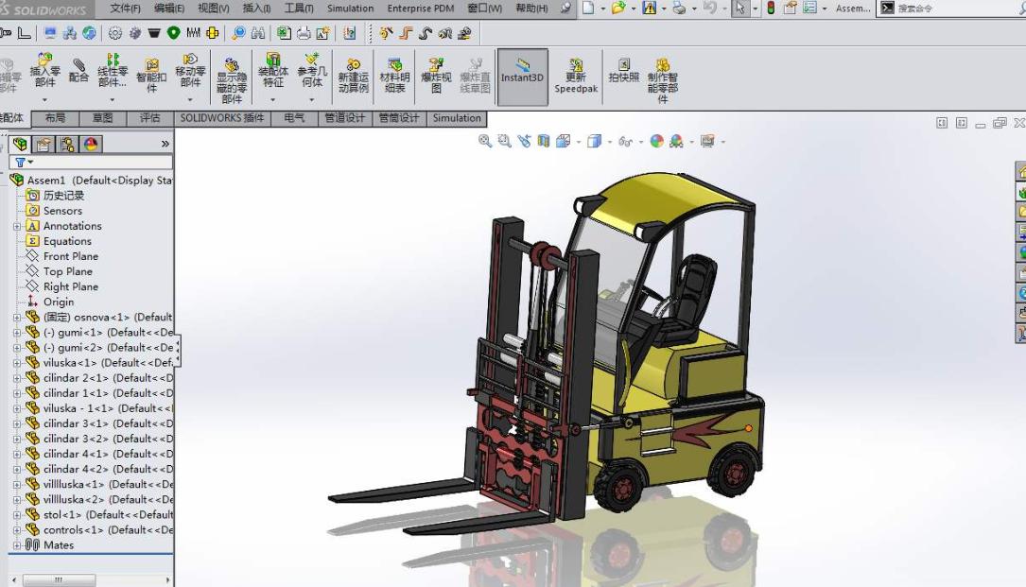Open the Enterprise PDM menu

pyautogui.click(x=420, y=9)
